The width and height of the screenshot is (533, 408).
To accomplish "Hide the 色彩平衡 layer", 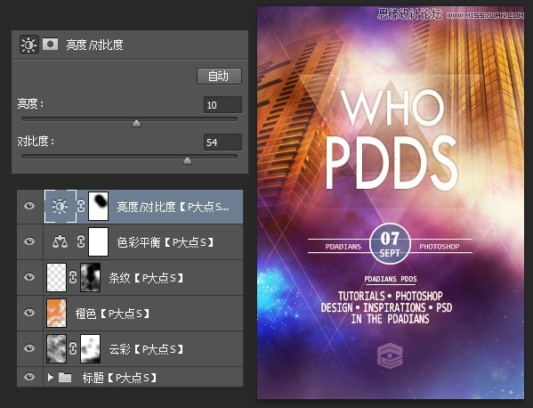I will 29,241.
